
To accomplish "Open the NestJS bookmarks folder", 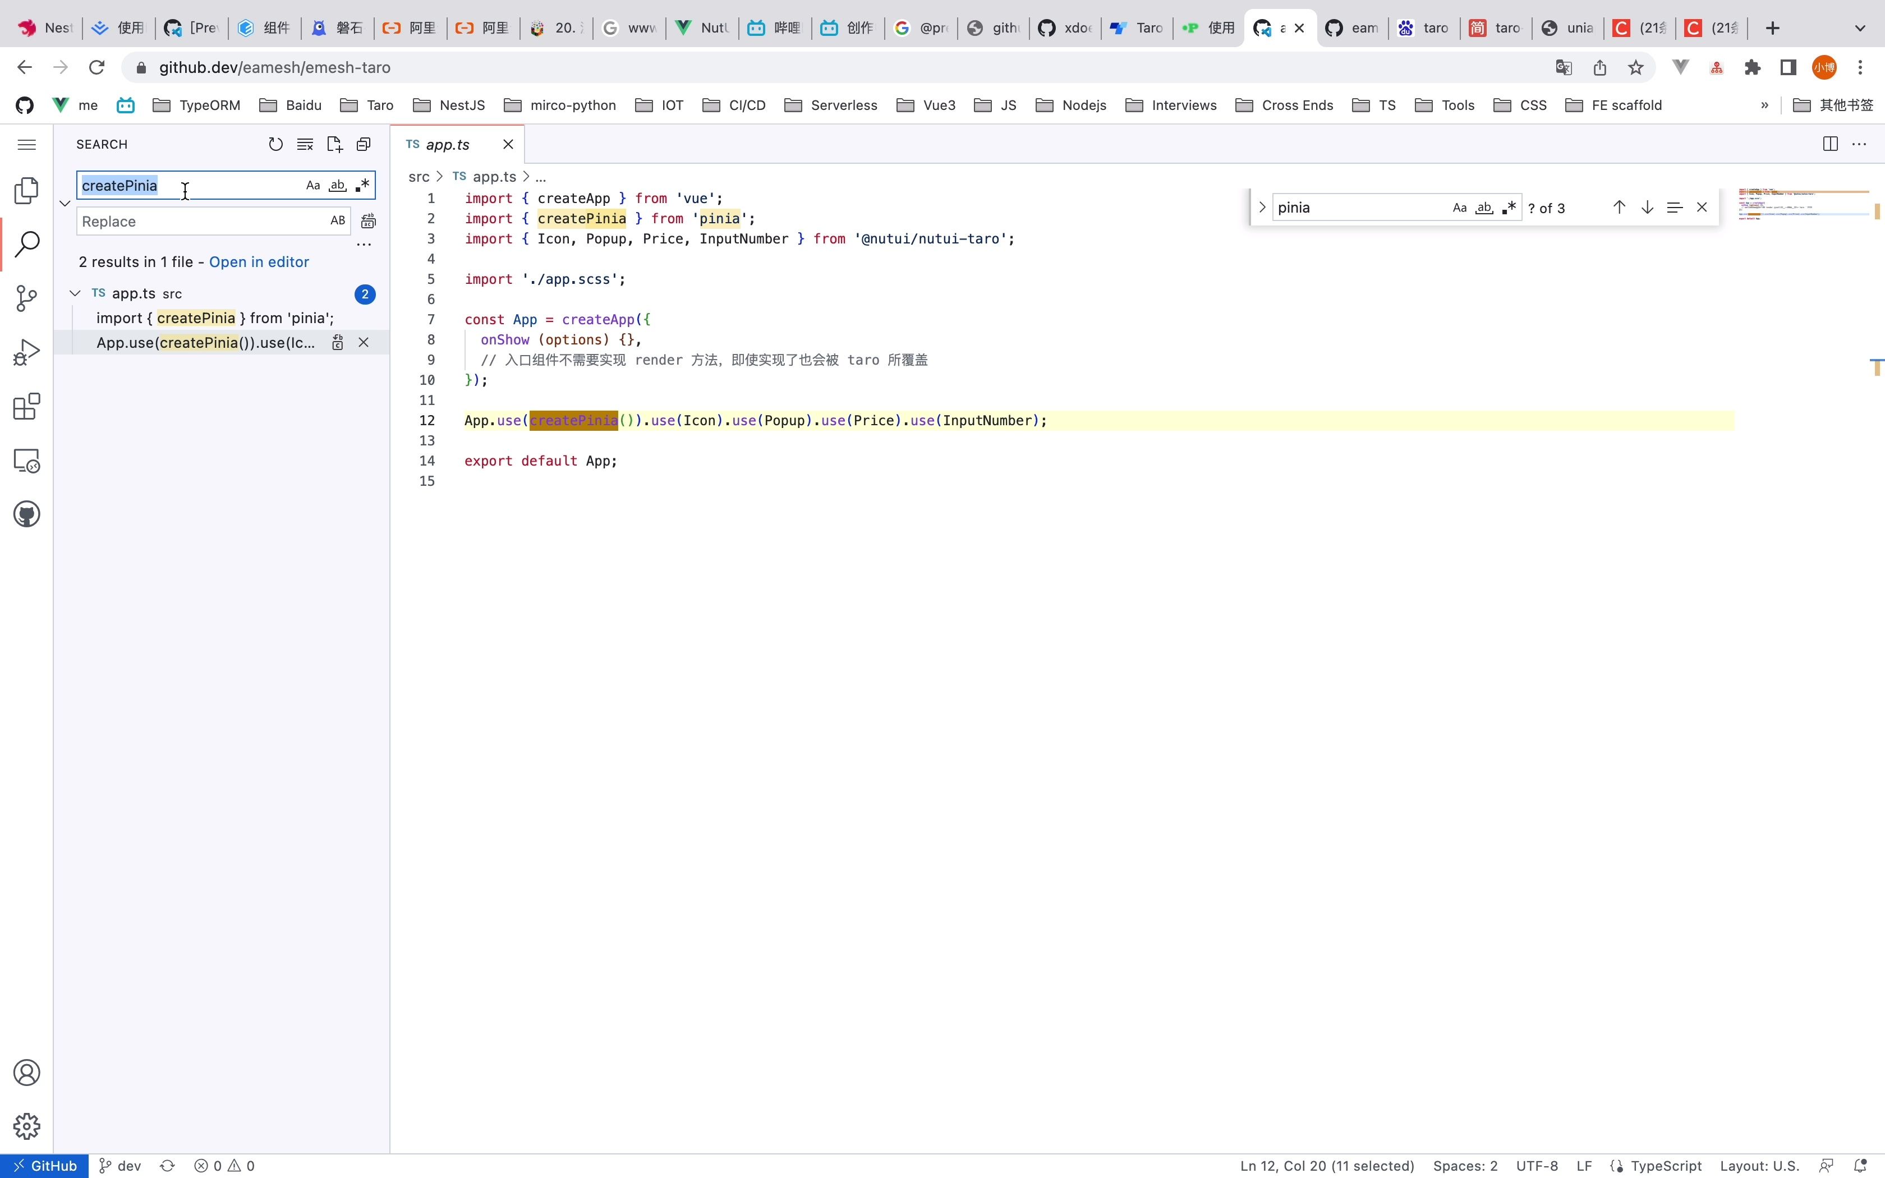I will point(449,105).
